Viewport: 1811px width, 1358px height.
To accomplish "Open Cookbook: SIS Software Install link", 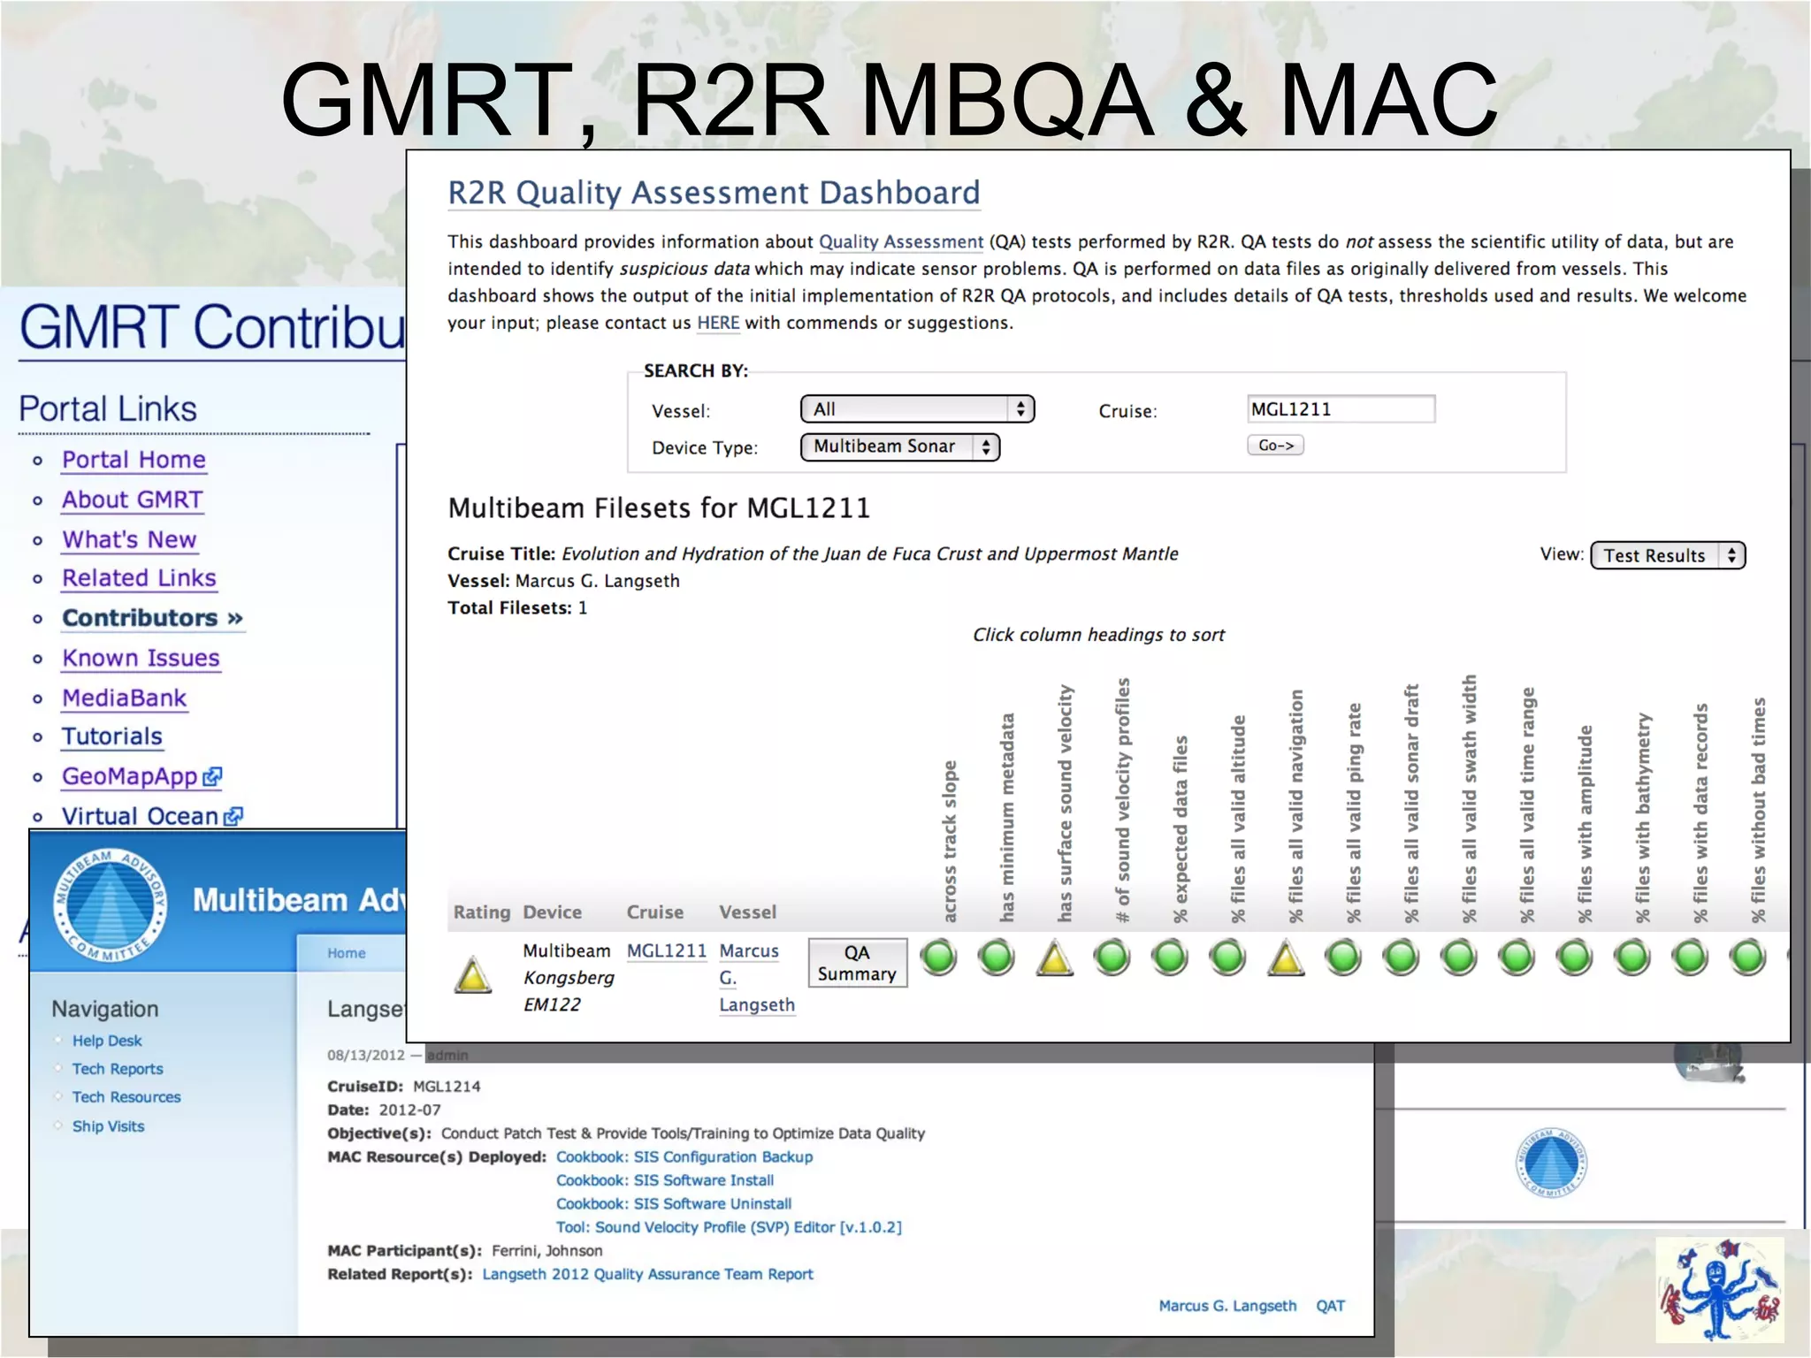I will pos(665,1180).
